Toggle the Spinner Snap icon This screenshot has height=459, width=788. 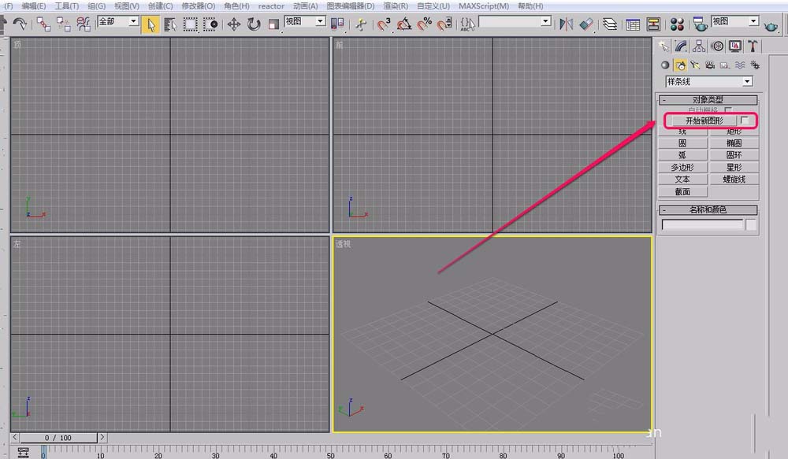[x=444, y=24]
